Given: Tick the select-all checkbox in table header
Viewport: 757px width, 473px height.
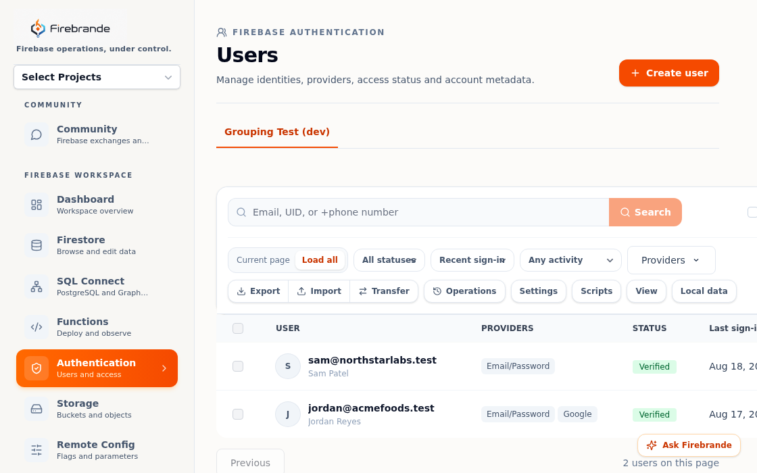Looking at the screenshot, I should [238, 328].
